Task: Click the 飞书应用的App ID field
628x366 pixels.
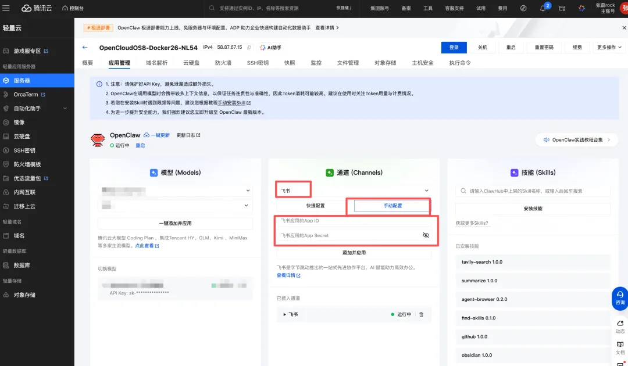Action: (x=354, y=221)
